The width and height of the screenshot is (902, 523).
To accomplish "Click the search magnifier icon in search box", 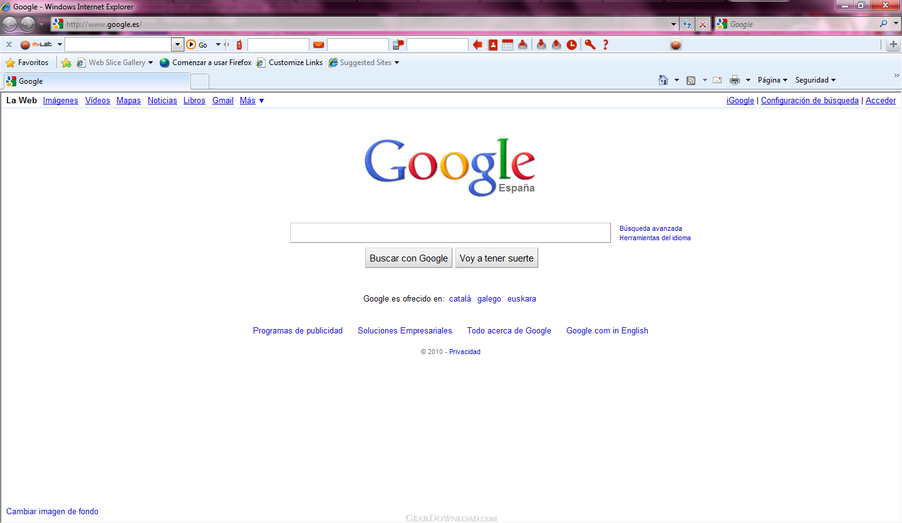I will click(884, 24).
